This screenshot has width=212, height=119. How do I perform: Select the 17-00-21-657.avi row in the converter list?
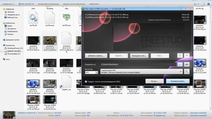137,17
